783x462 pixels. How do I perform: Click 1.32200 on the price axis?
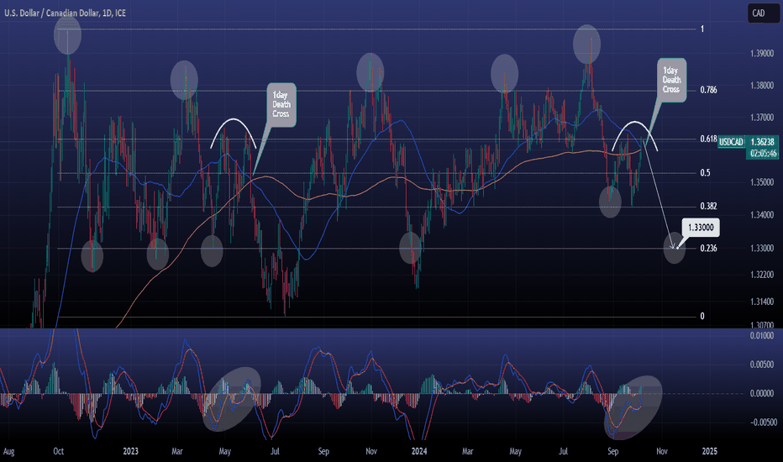[762, 275]
